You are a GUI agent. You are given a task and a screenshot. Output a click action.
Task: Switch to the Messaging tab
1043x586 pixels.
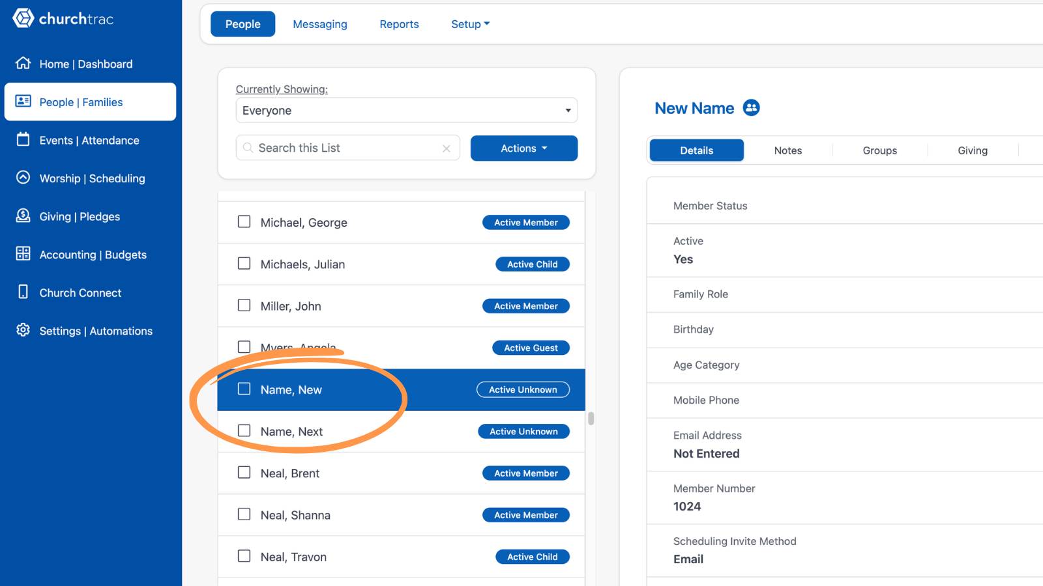pyautogui.click(x=320, y=24)
